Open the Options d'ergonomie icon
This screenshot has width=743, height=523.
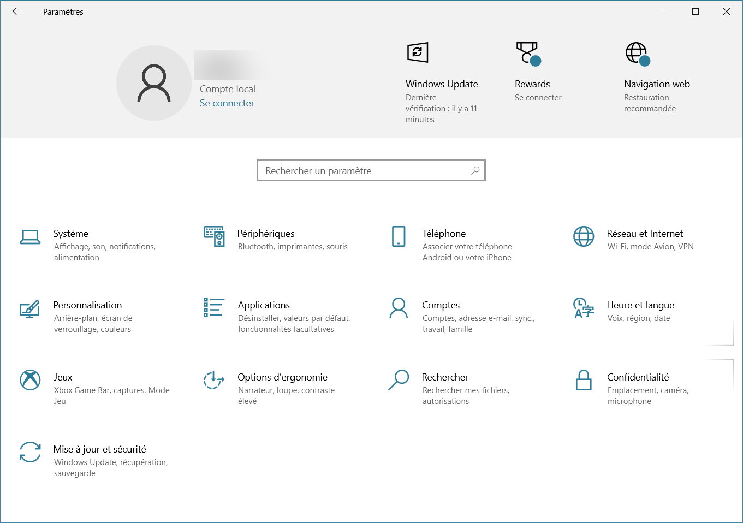click(x=214, y=380)
